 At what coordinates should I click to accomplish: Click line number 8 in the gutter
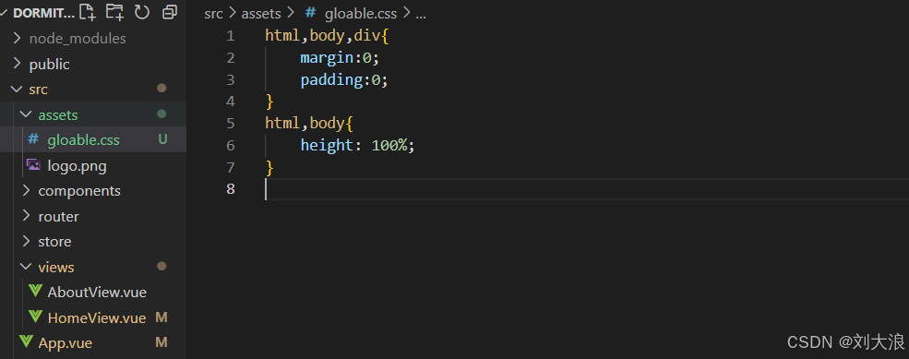tap(231, 189)
